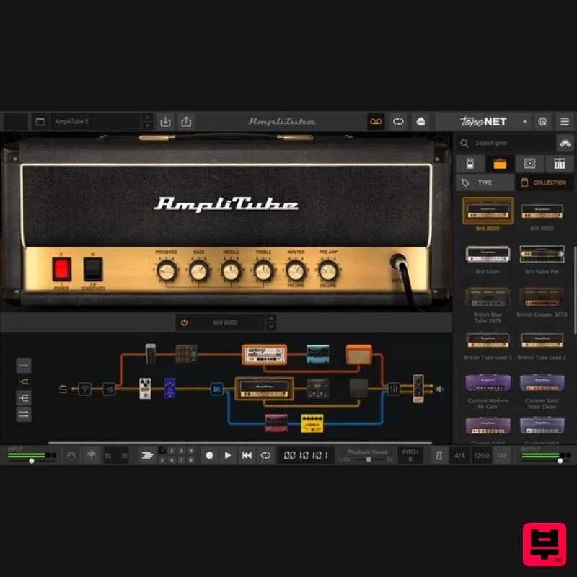Step up the preset with the stepper arrow
Image resolution: width=577 pixels, height=577 pixels.
146,118
